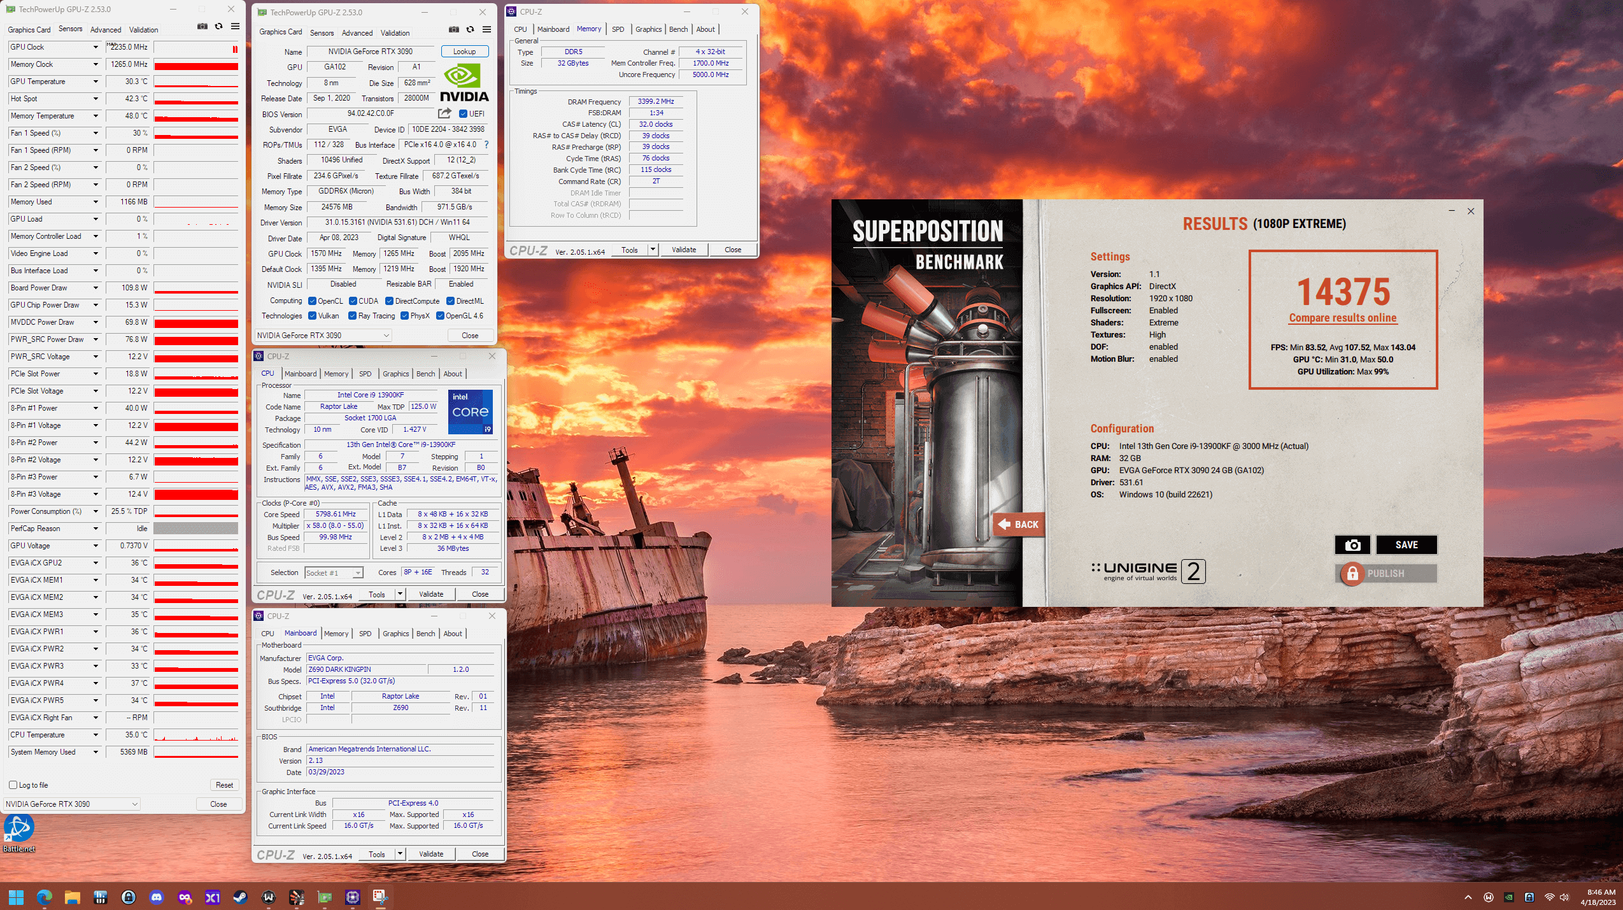Viewport: 1623px width, 910px height.
Task: Click the NVIDIA logo in GPU-Z
Action: pyautogui.click(x=464, y=83)
